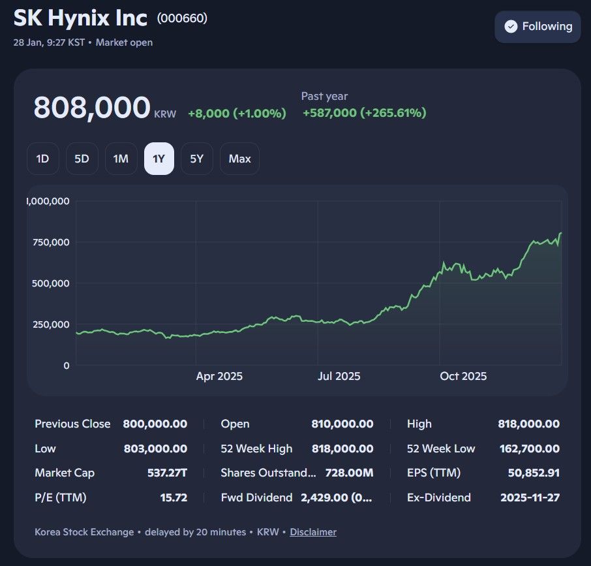Click the Open value 810,000.00

click(x=342, y=424)
